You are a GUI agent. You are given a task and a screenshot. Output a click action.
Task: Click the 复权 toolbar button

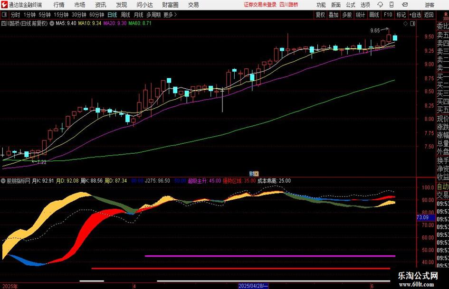(x=320, y=15)
